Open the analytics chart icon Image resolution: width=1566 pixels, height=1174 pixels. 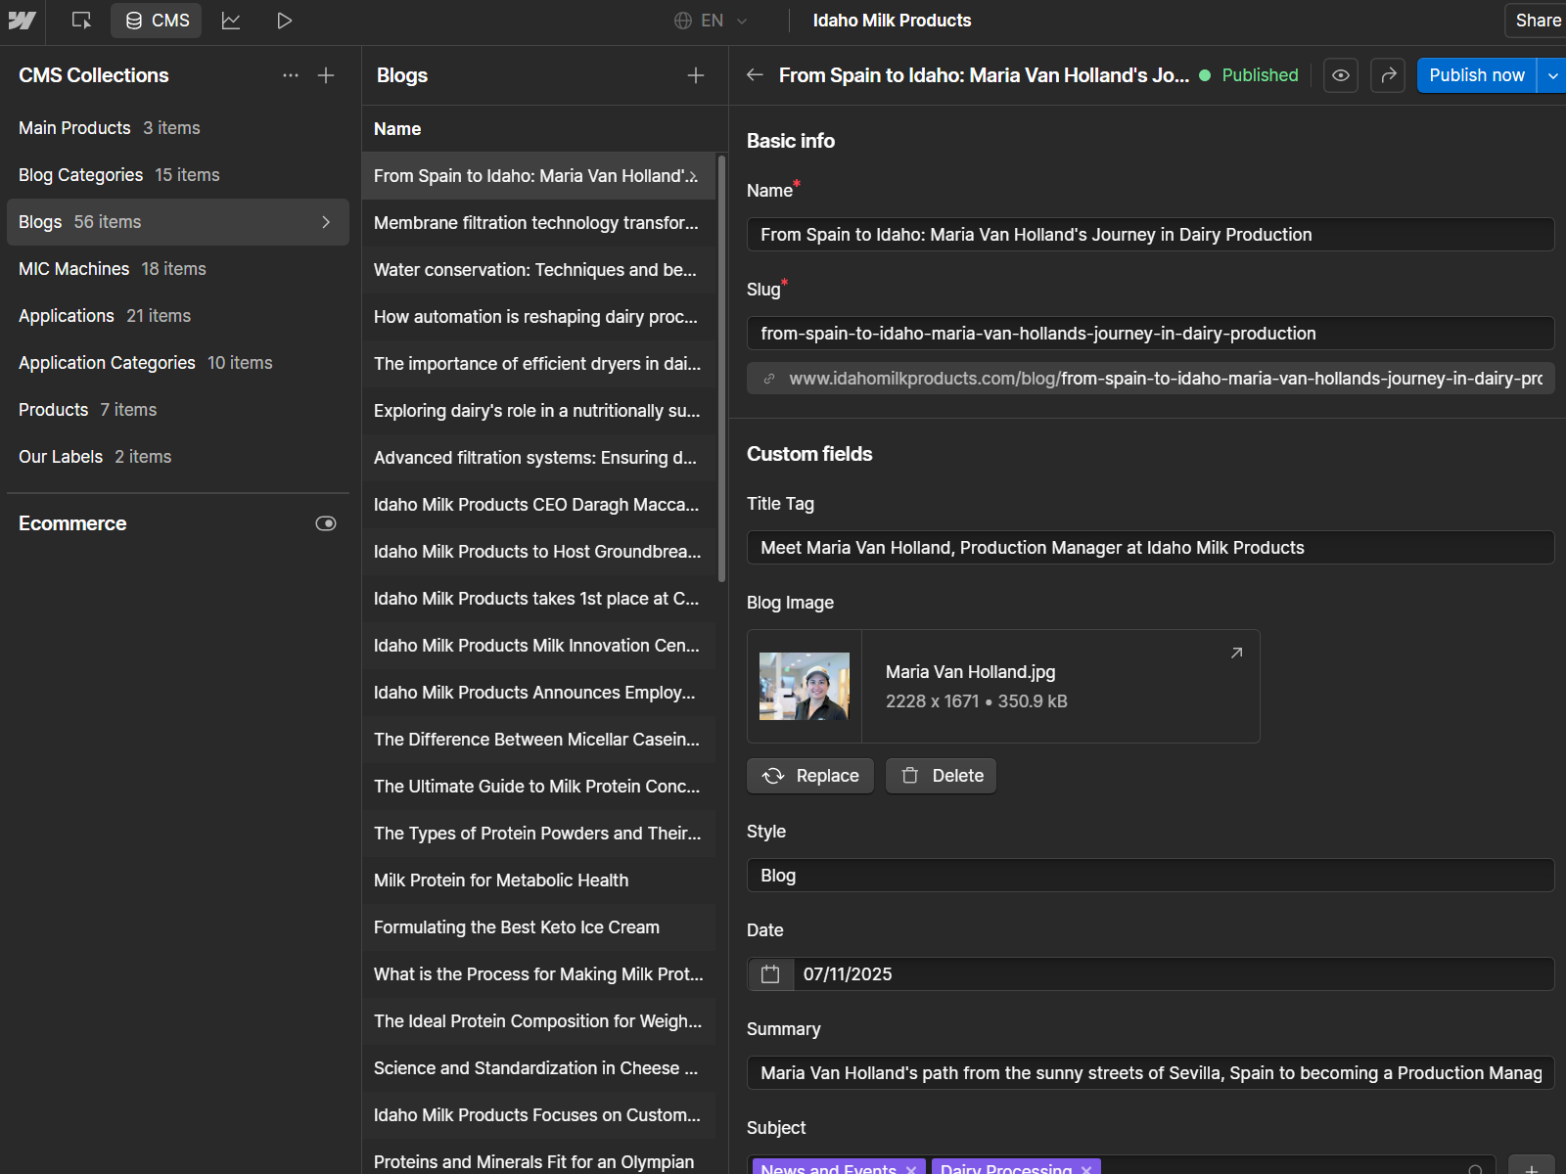coord(231,21)
